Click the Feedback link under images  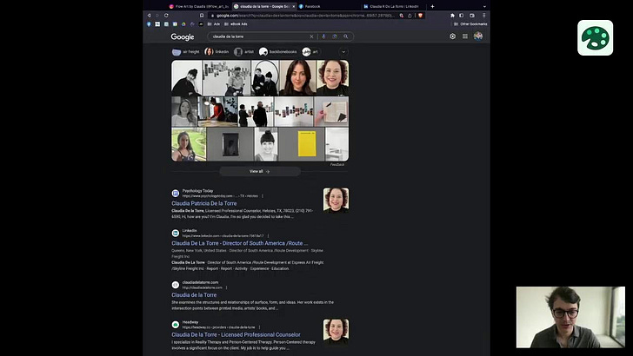tap(337, 164)
